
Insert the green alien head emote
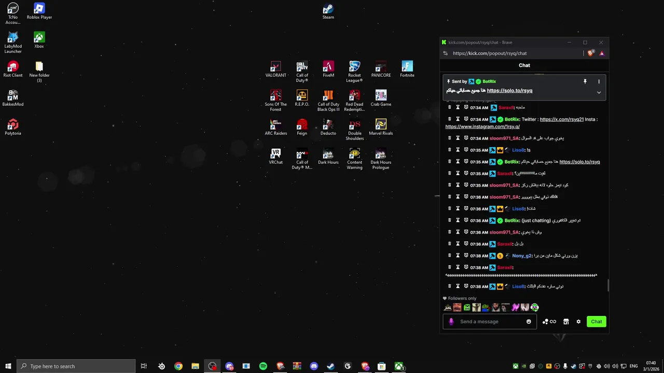coord(535,307)
